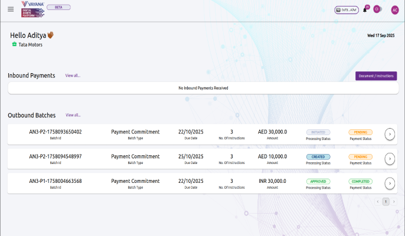Click the COMPLETED payment status badge

coord(360,182)
